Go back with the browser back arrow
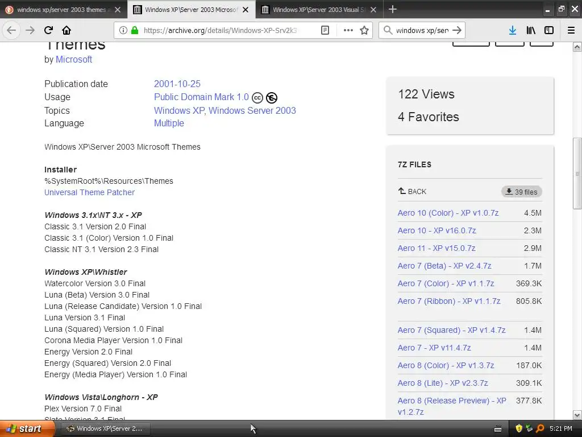 click(11, 31)
